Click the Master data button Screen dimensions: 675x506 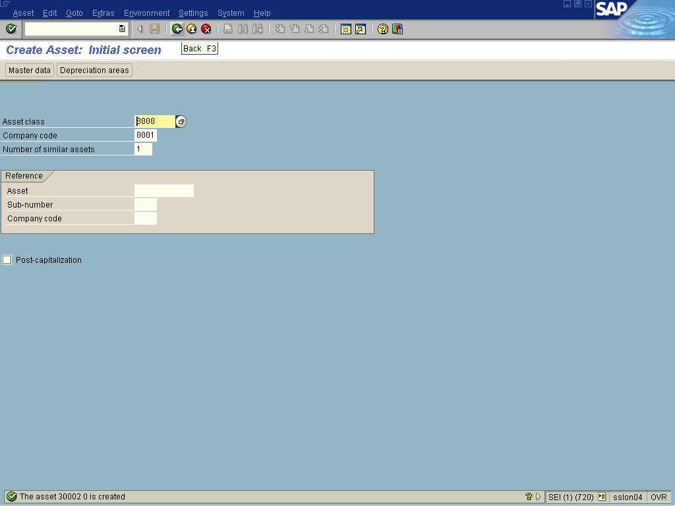[30, 70]
